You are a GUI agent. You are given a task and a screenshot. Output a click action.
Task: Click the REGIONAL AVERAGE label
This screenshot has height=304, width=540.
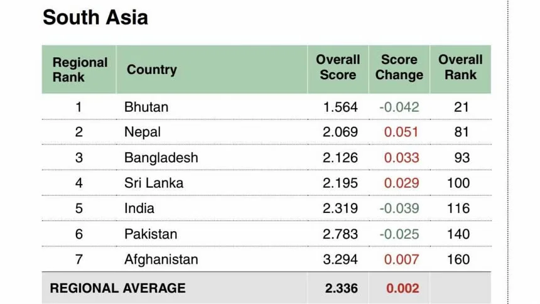point(118,288)
